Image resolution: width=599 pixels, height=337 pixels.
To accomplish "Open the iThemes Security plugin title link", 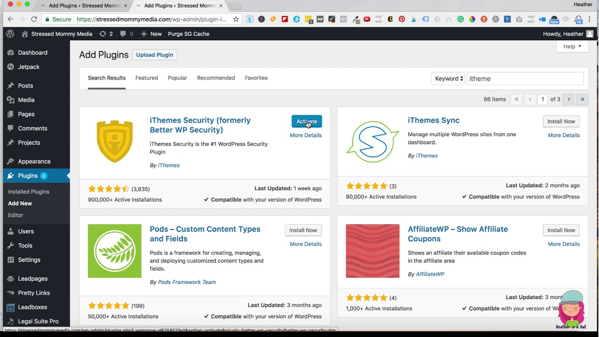I will [x=200, y=125].
